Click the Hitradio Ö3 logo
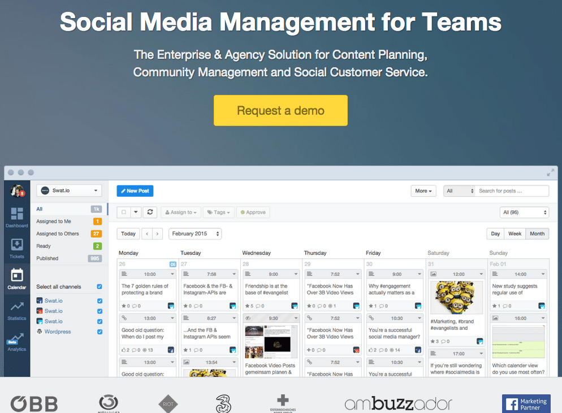Viewport: 562px width, 413px height. pos(108,403)
